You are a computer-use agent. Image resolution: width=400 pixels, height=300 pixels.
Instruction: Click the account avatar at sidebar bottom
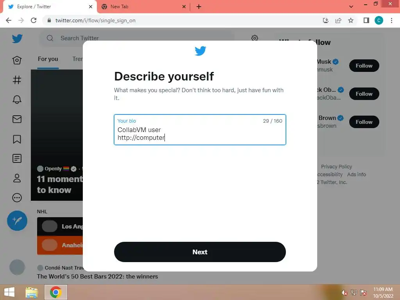[x=17, y=267]
